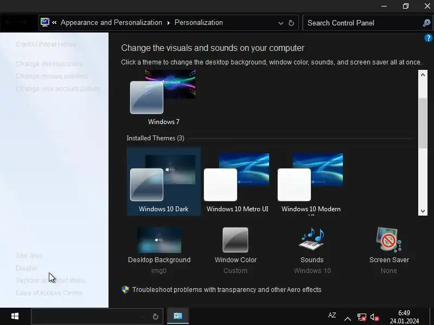Click the Personalization breadcrumb
The height and width of the screenshot is (325, 434).
pos(199,23)
